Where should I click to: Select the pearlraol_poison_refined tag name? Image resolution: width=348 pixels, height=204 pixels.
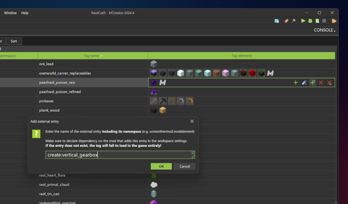60,92
